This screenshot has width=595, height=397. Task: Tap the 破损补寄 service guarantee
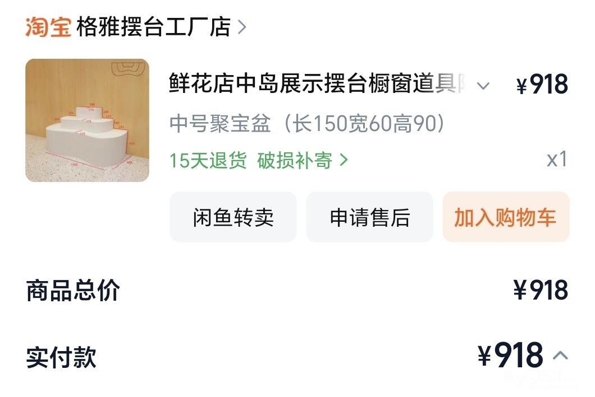pyautogui.click(x=295, y=161)
